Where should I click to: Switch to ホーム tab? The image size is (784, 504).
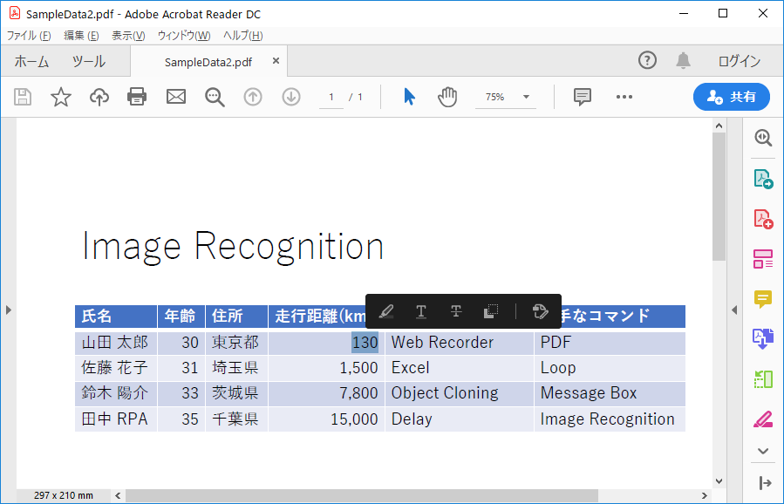(x=31, y=62)
